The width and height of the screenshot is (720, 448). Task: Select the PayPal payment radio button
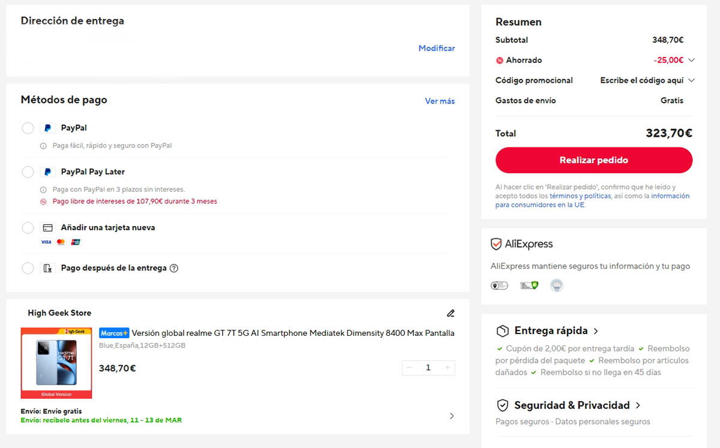28,128
